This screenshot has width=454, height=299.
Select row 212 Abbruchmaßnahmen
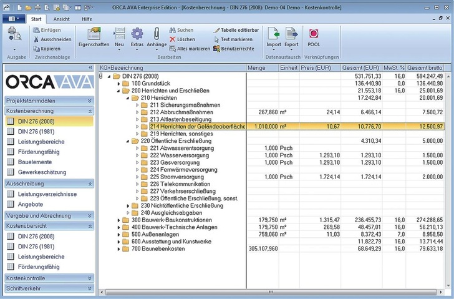pos(272,112)
